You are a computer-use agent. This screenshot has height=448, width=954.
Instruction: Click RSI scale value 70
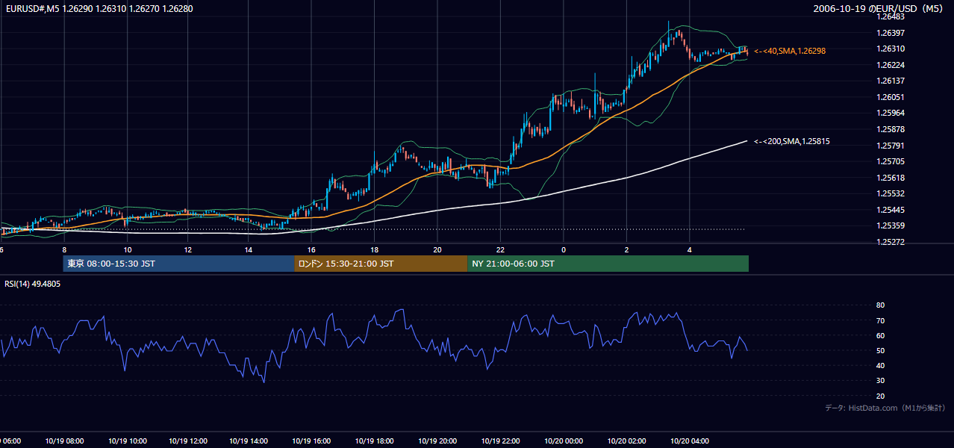coord(881,321)
